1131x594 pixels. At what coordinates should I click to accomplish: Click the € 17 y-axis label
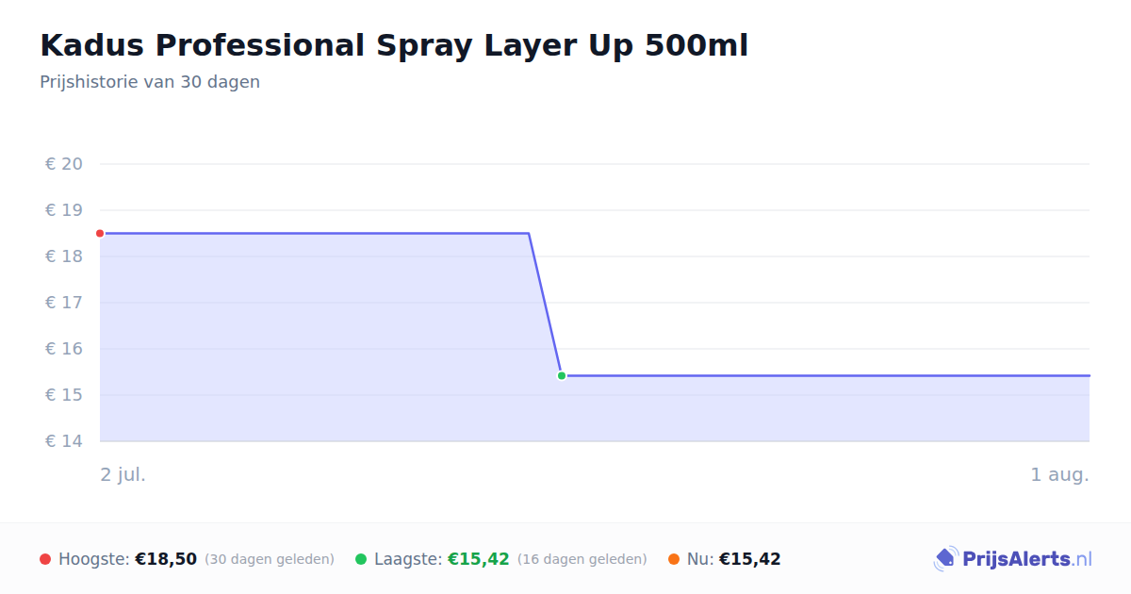click(x=64, y=303)
